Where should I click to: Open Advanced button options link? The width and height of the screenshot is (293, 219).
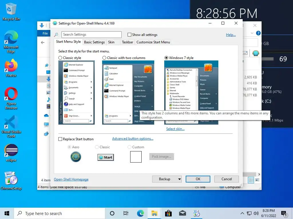pyautogui.click(x=133, y=139)
